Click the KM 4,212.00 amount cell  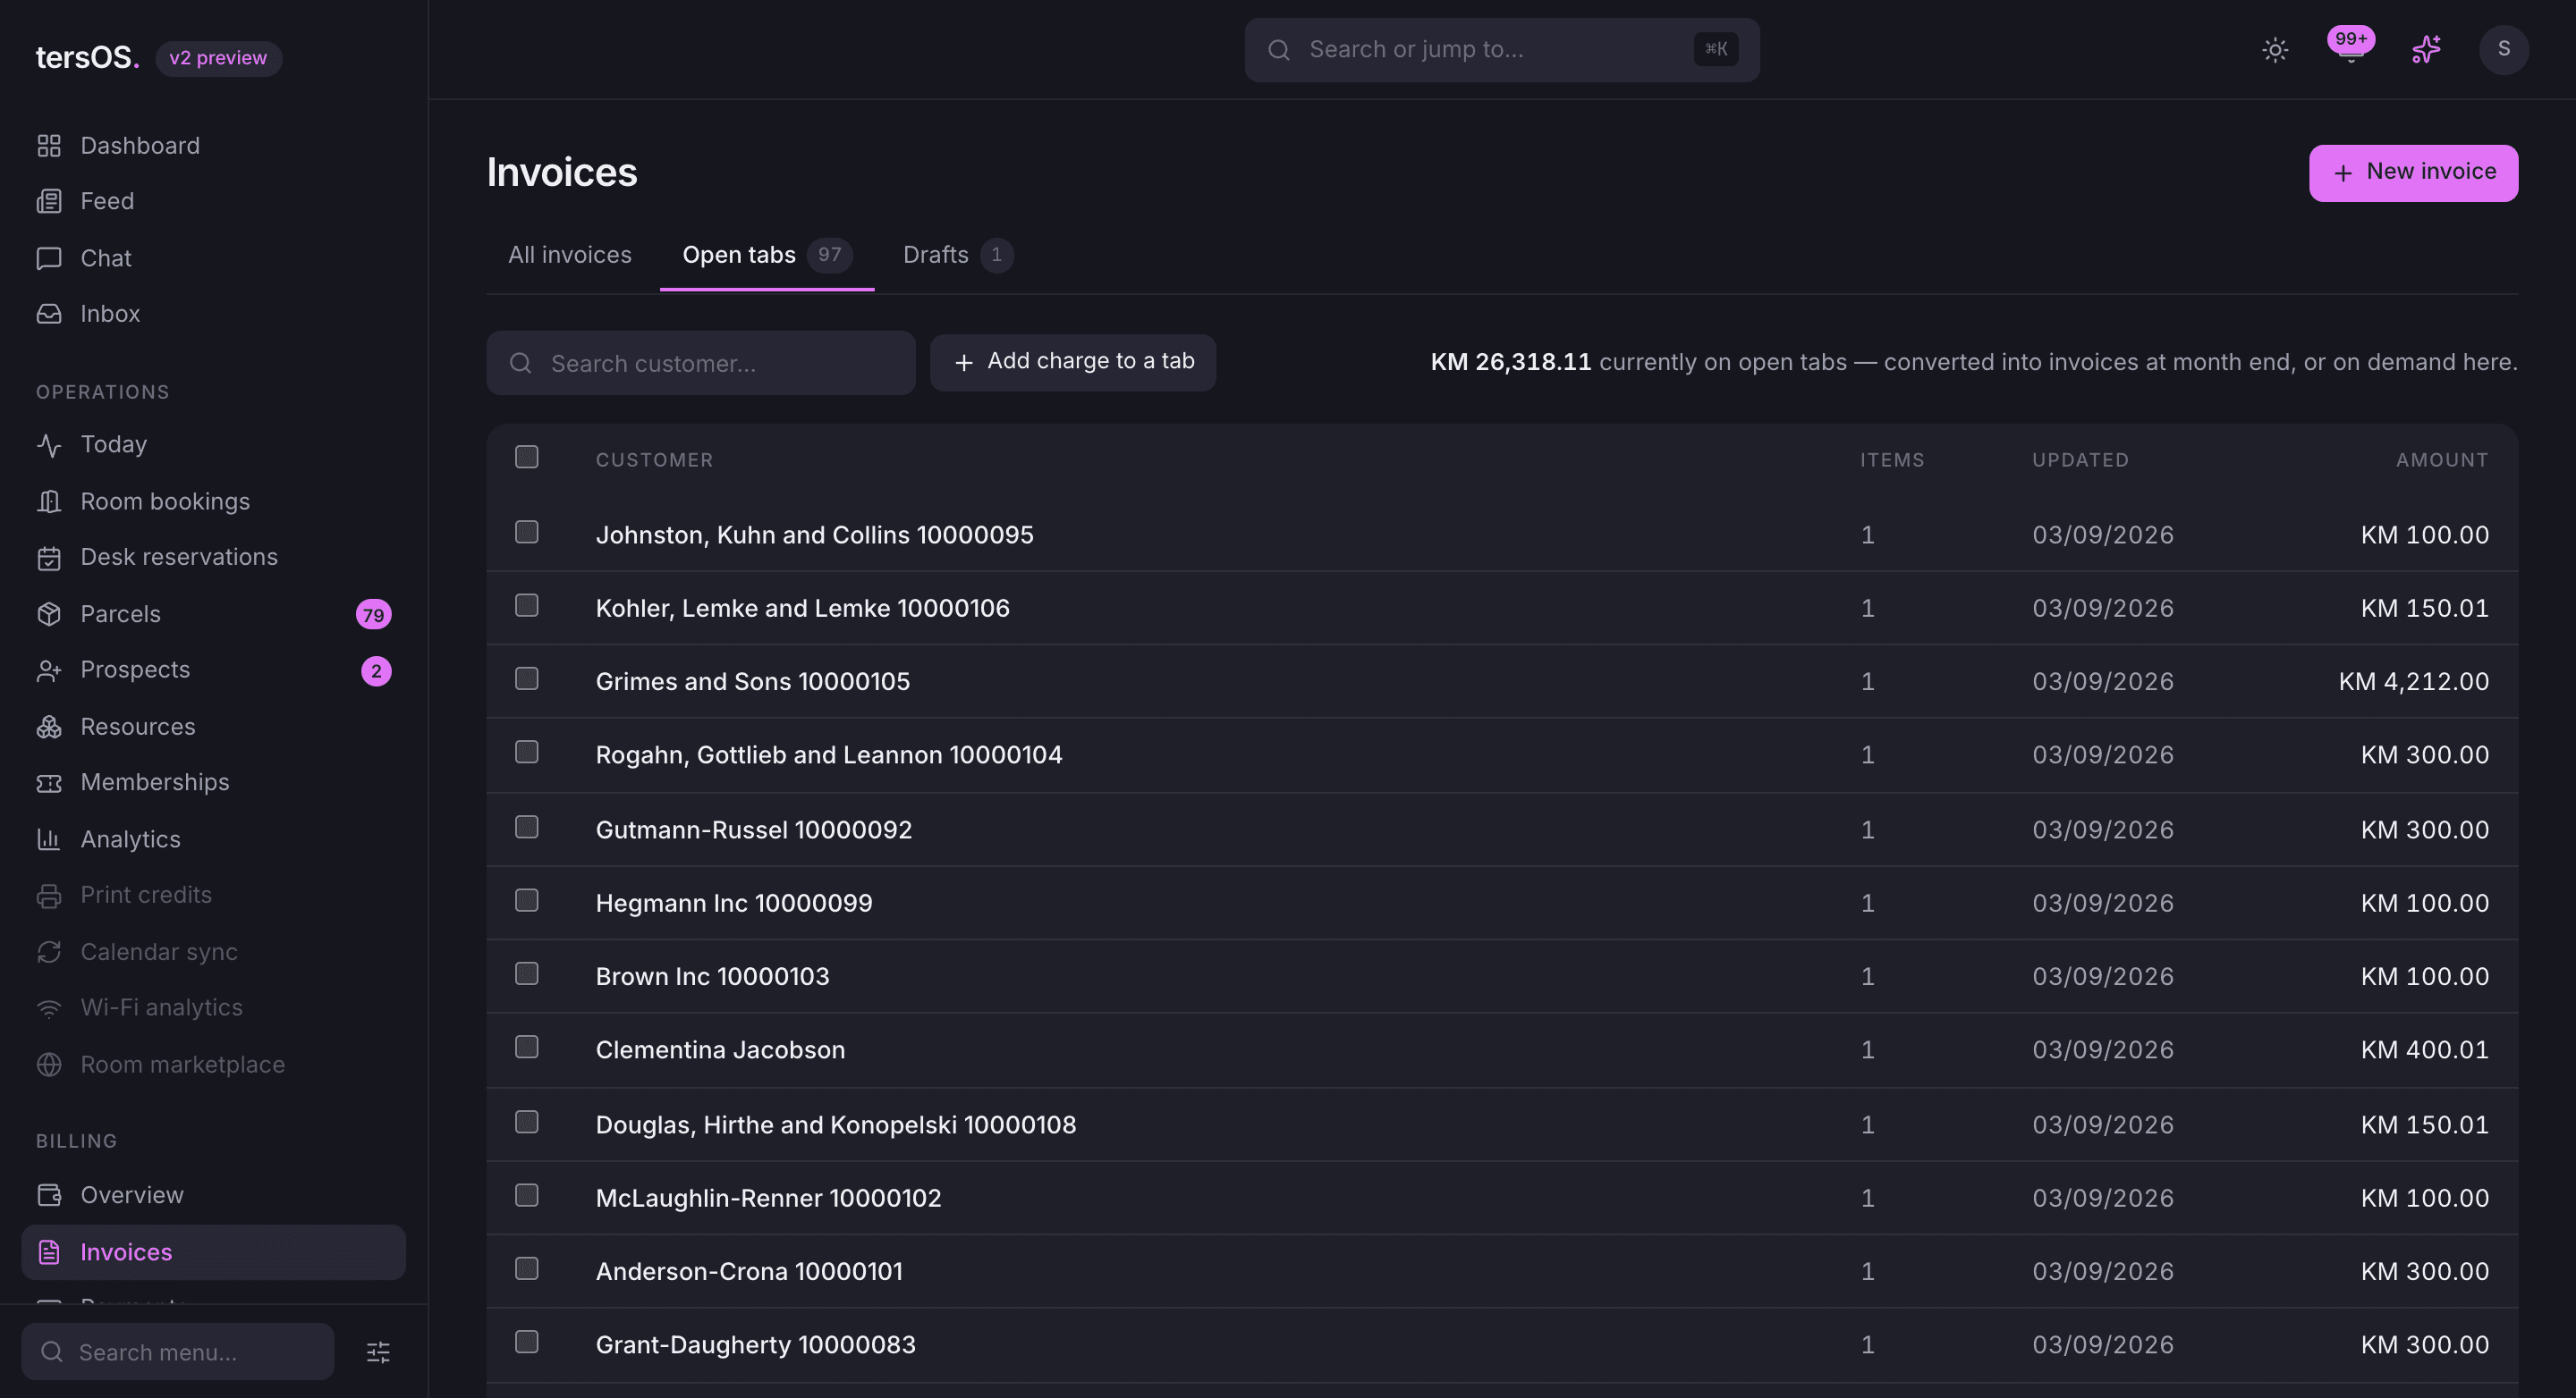[2414, 683]
